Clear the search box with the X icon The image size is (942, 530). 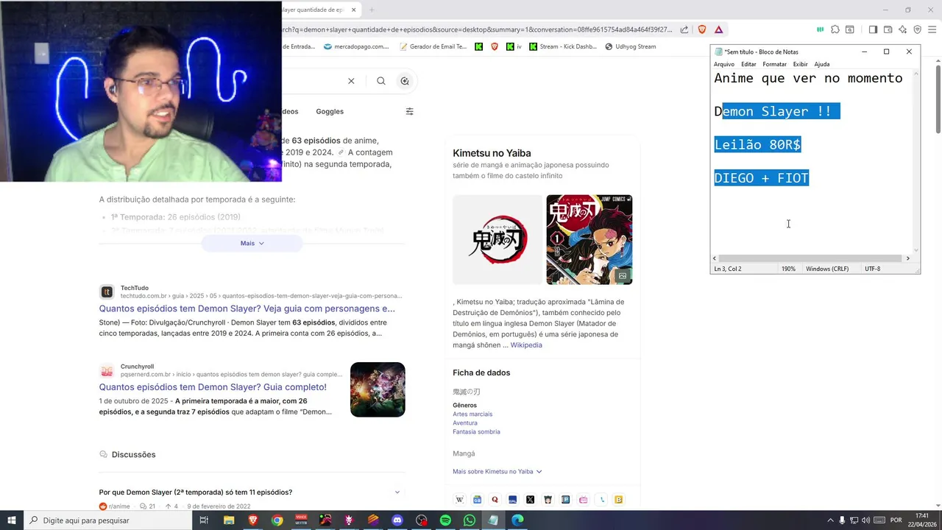(351, 81)
